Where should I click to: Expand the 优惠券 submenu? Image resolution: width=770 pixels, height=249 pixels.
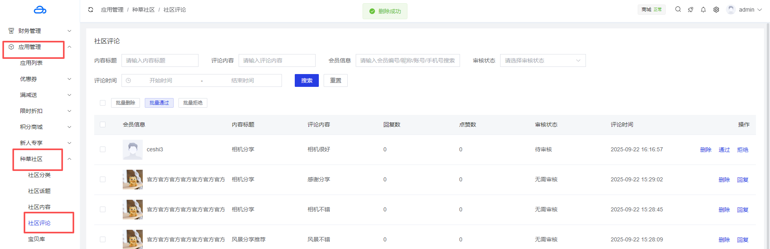click(45, 79)
